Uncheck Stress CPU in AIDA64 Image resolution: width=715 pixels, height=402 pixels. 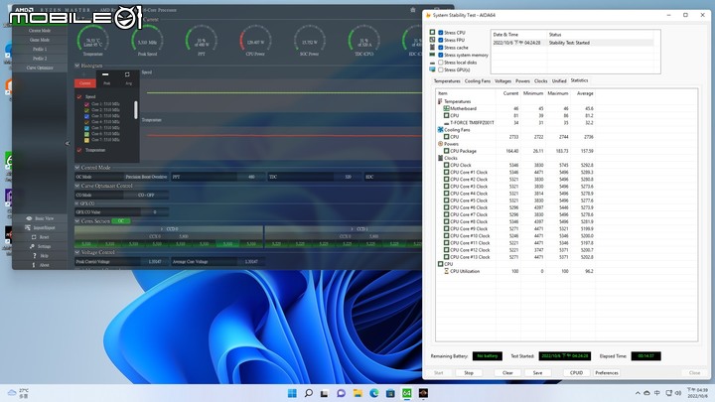441,33
